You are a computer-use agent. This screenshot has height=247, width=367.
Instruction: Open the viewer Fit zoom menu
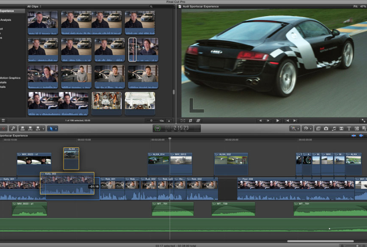(x=359, y=6)
